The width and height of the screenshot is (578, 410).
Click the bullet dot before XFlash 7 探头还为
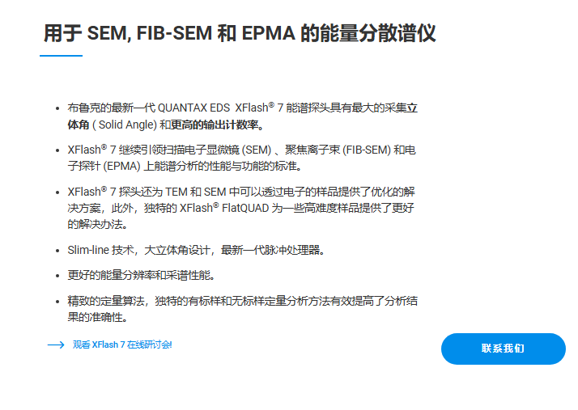(57, 192)
